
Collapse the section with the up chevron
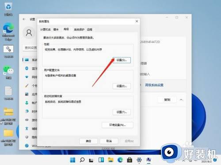click(x=181, y=100)
